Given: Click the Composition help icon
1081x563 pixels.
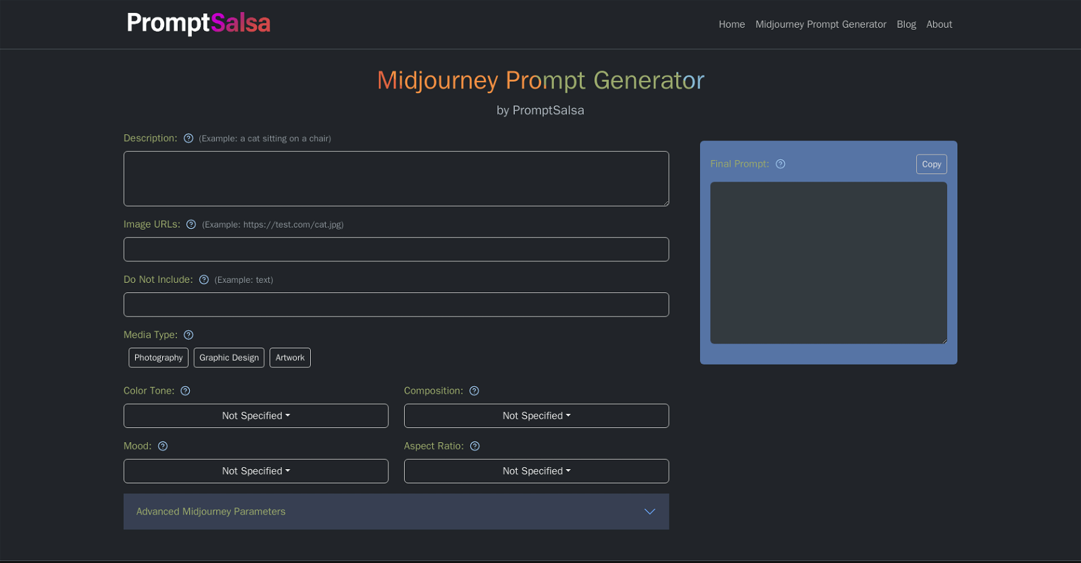Looking at the screenshot, I should click(474, 391).
